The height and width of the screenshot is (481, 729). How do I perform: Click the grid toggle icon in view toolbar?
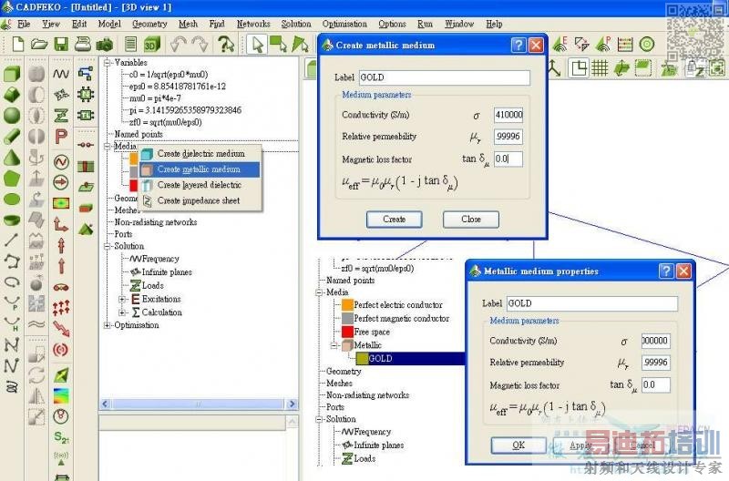tap(600, 69)
